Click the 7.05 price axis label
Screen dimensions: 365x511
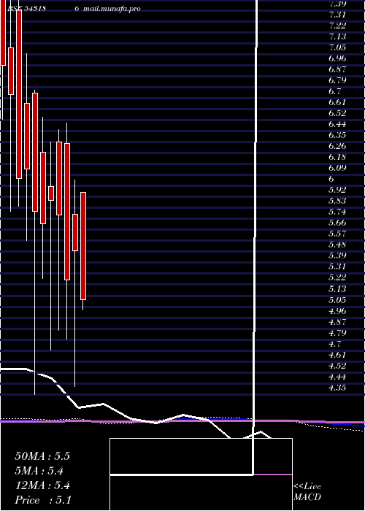tap(337, 47)
